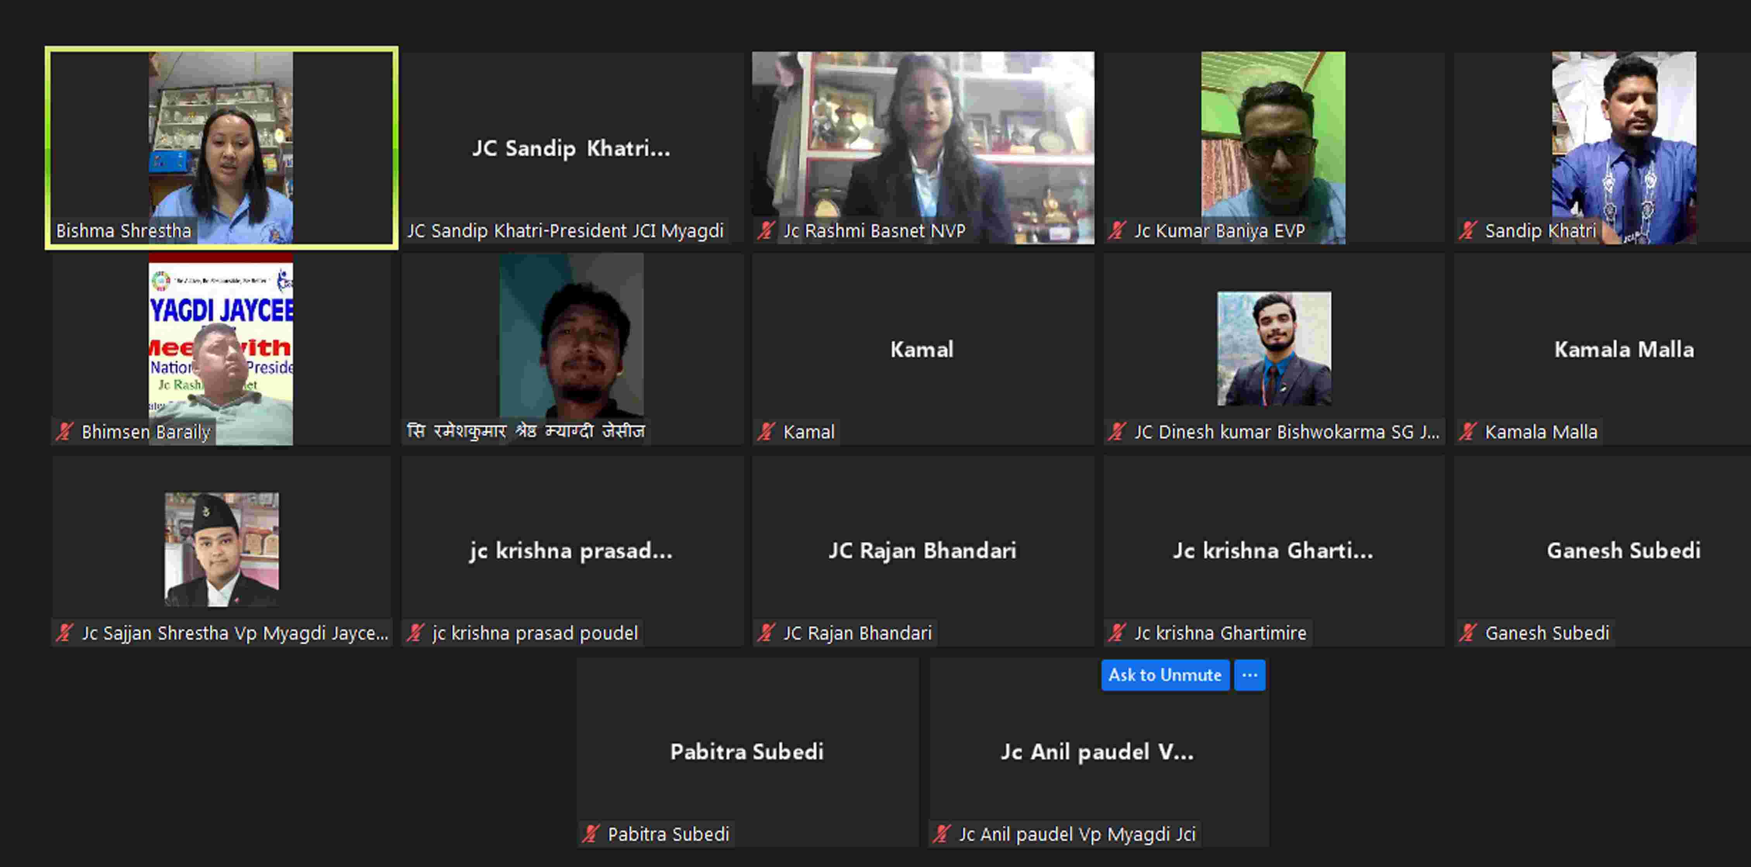The image size is (1751, 867).
Task: Click the Jc Anil paudel participant tile
Action: [1097, 751]
